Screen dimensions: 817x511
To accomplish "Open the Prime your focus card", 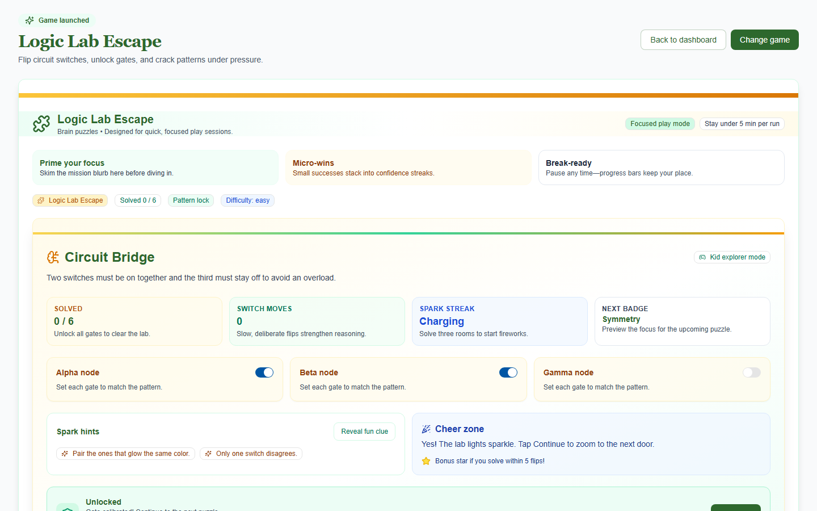I will [x=155, y=167].
